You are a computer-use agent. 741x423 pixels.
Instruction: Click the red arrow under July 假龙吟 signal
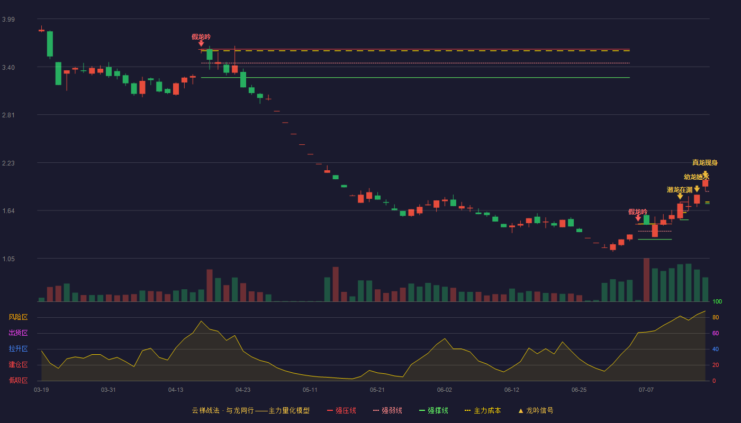(638, 218)
